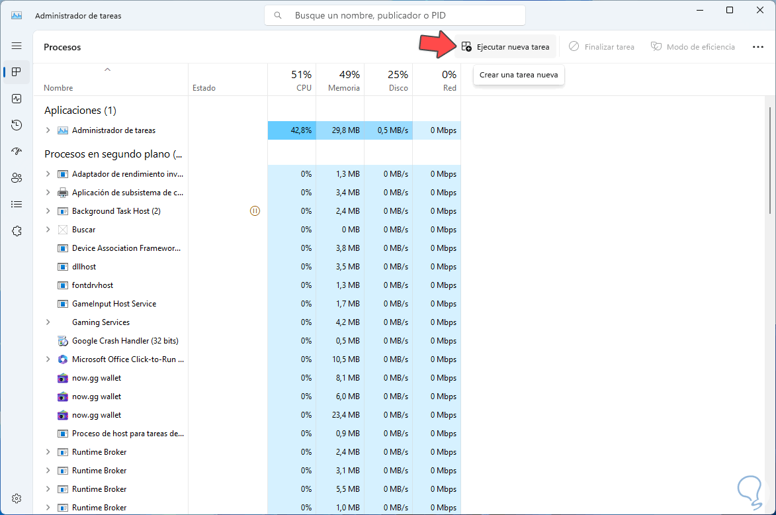Screen dimensions: 776x515
Task: Click the Modo de eficiencia button
Action: tap(693, 47)
